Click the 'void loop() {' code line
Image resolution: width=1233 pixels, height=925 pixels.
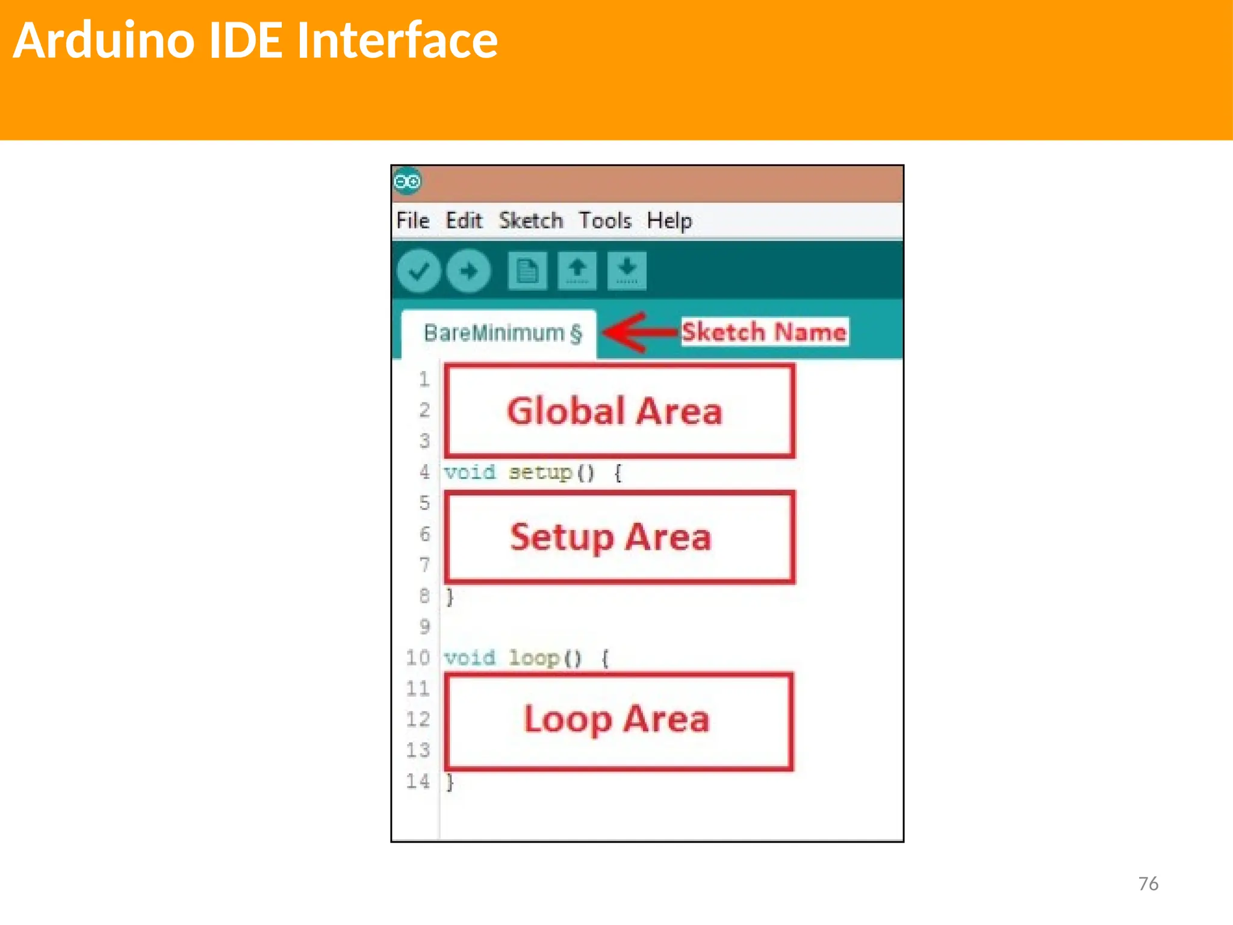click(527, 658)
